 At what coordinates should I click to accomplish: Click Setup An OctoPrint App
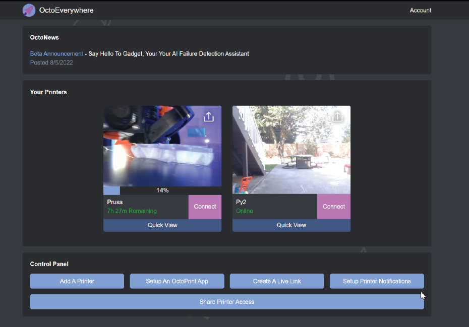[177, 281]
